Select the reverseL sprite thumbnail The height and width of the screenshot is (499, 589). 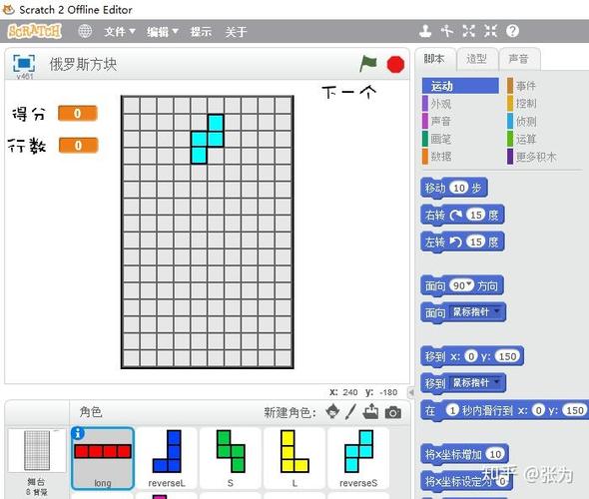(167, 458)
